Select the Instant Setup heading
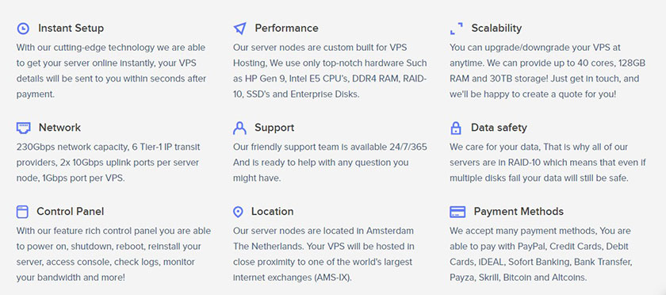Screen dimensions: 666x295 [71, 28]
